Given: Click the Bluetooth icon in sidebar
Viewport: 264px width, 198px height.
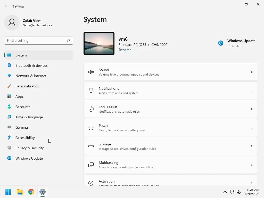Looking at the screenshot, I should (9, 65).
